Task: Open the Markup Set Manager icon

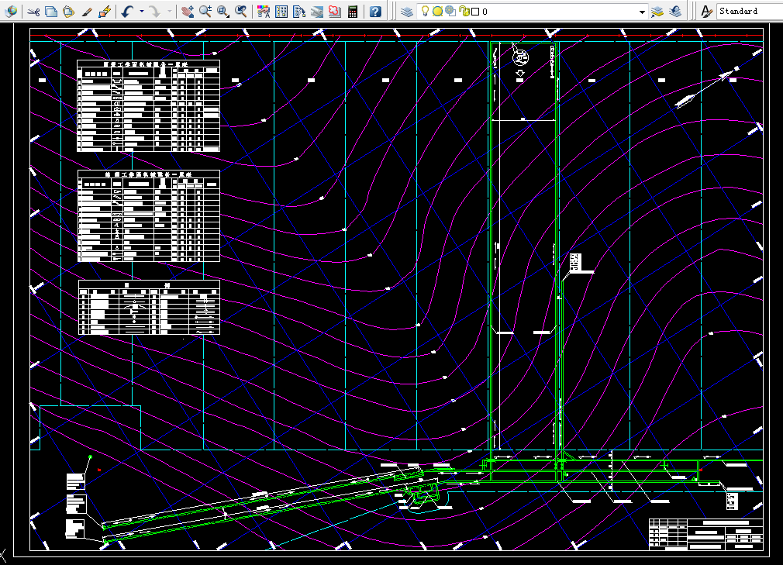Action: point(335,12)
